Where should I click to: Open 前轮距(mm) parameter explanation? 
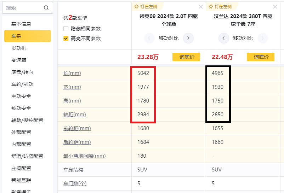[77, 128]
